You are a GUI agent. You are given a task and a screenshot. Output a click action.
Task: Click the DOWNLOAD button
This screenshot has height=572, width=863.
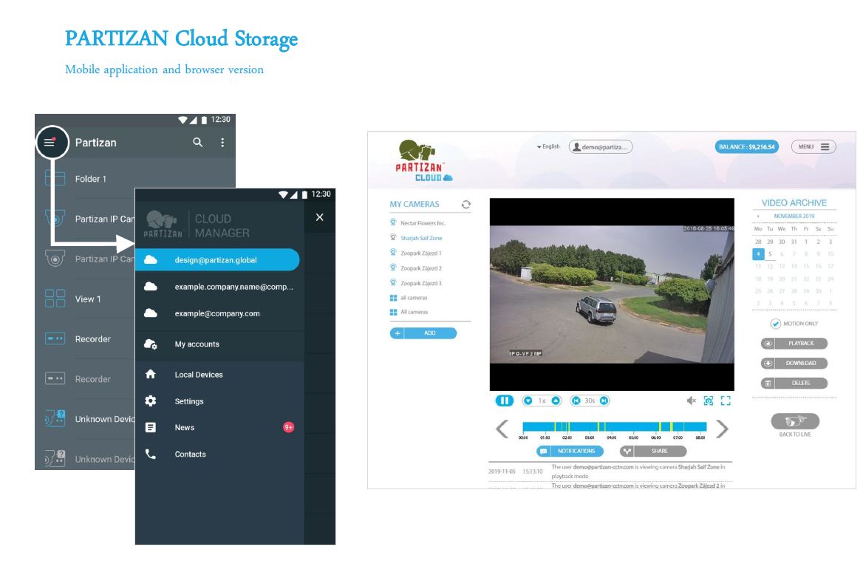tap(794, 363)
